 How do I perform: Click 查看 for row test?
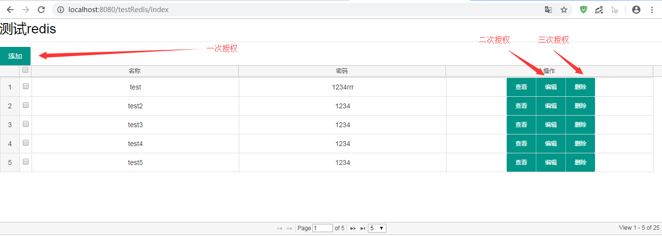521,87
